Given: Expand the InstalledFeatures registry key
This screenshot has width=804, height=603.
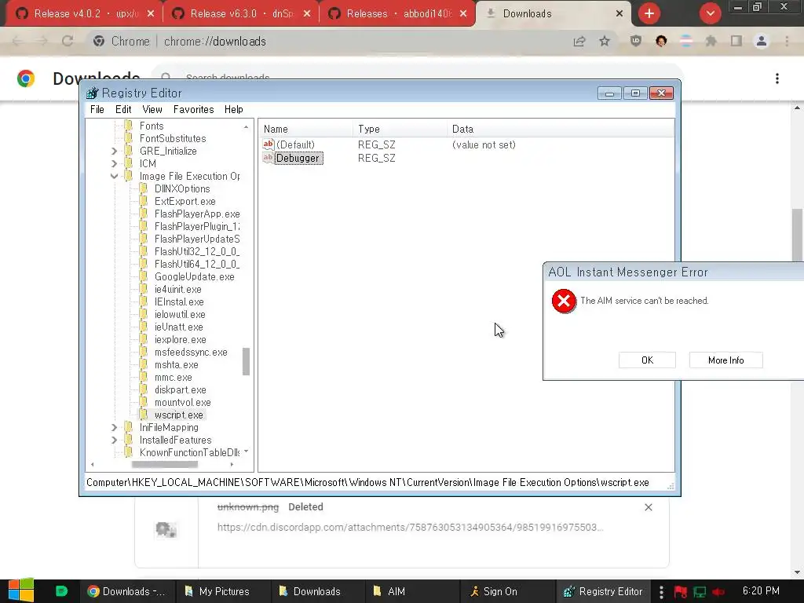Looking at the screenshot, I should pos(115,440).
